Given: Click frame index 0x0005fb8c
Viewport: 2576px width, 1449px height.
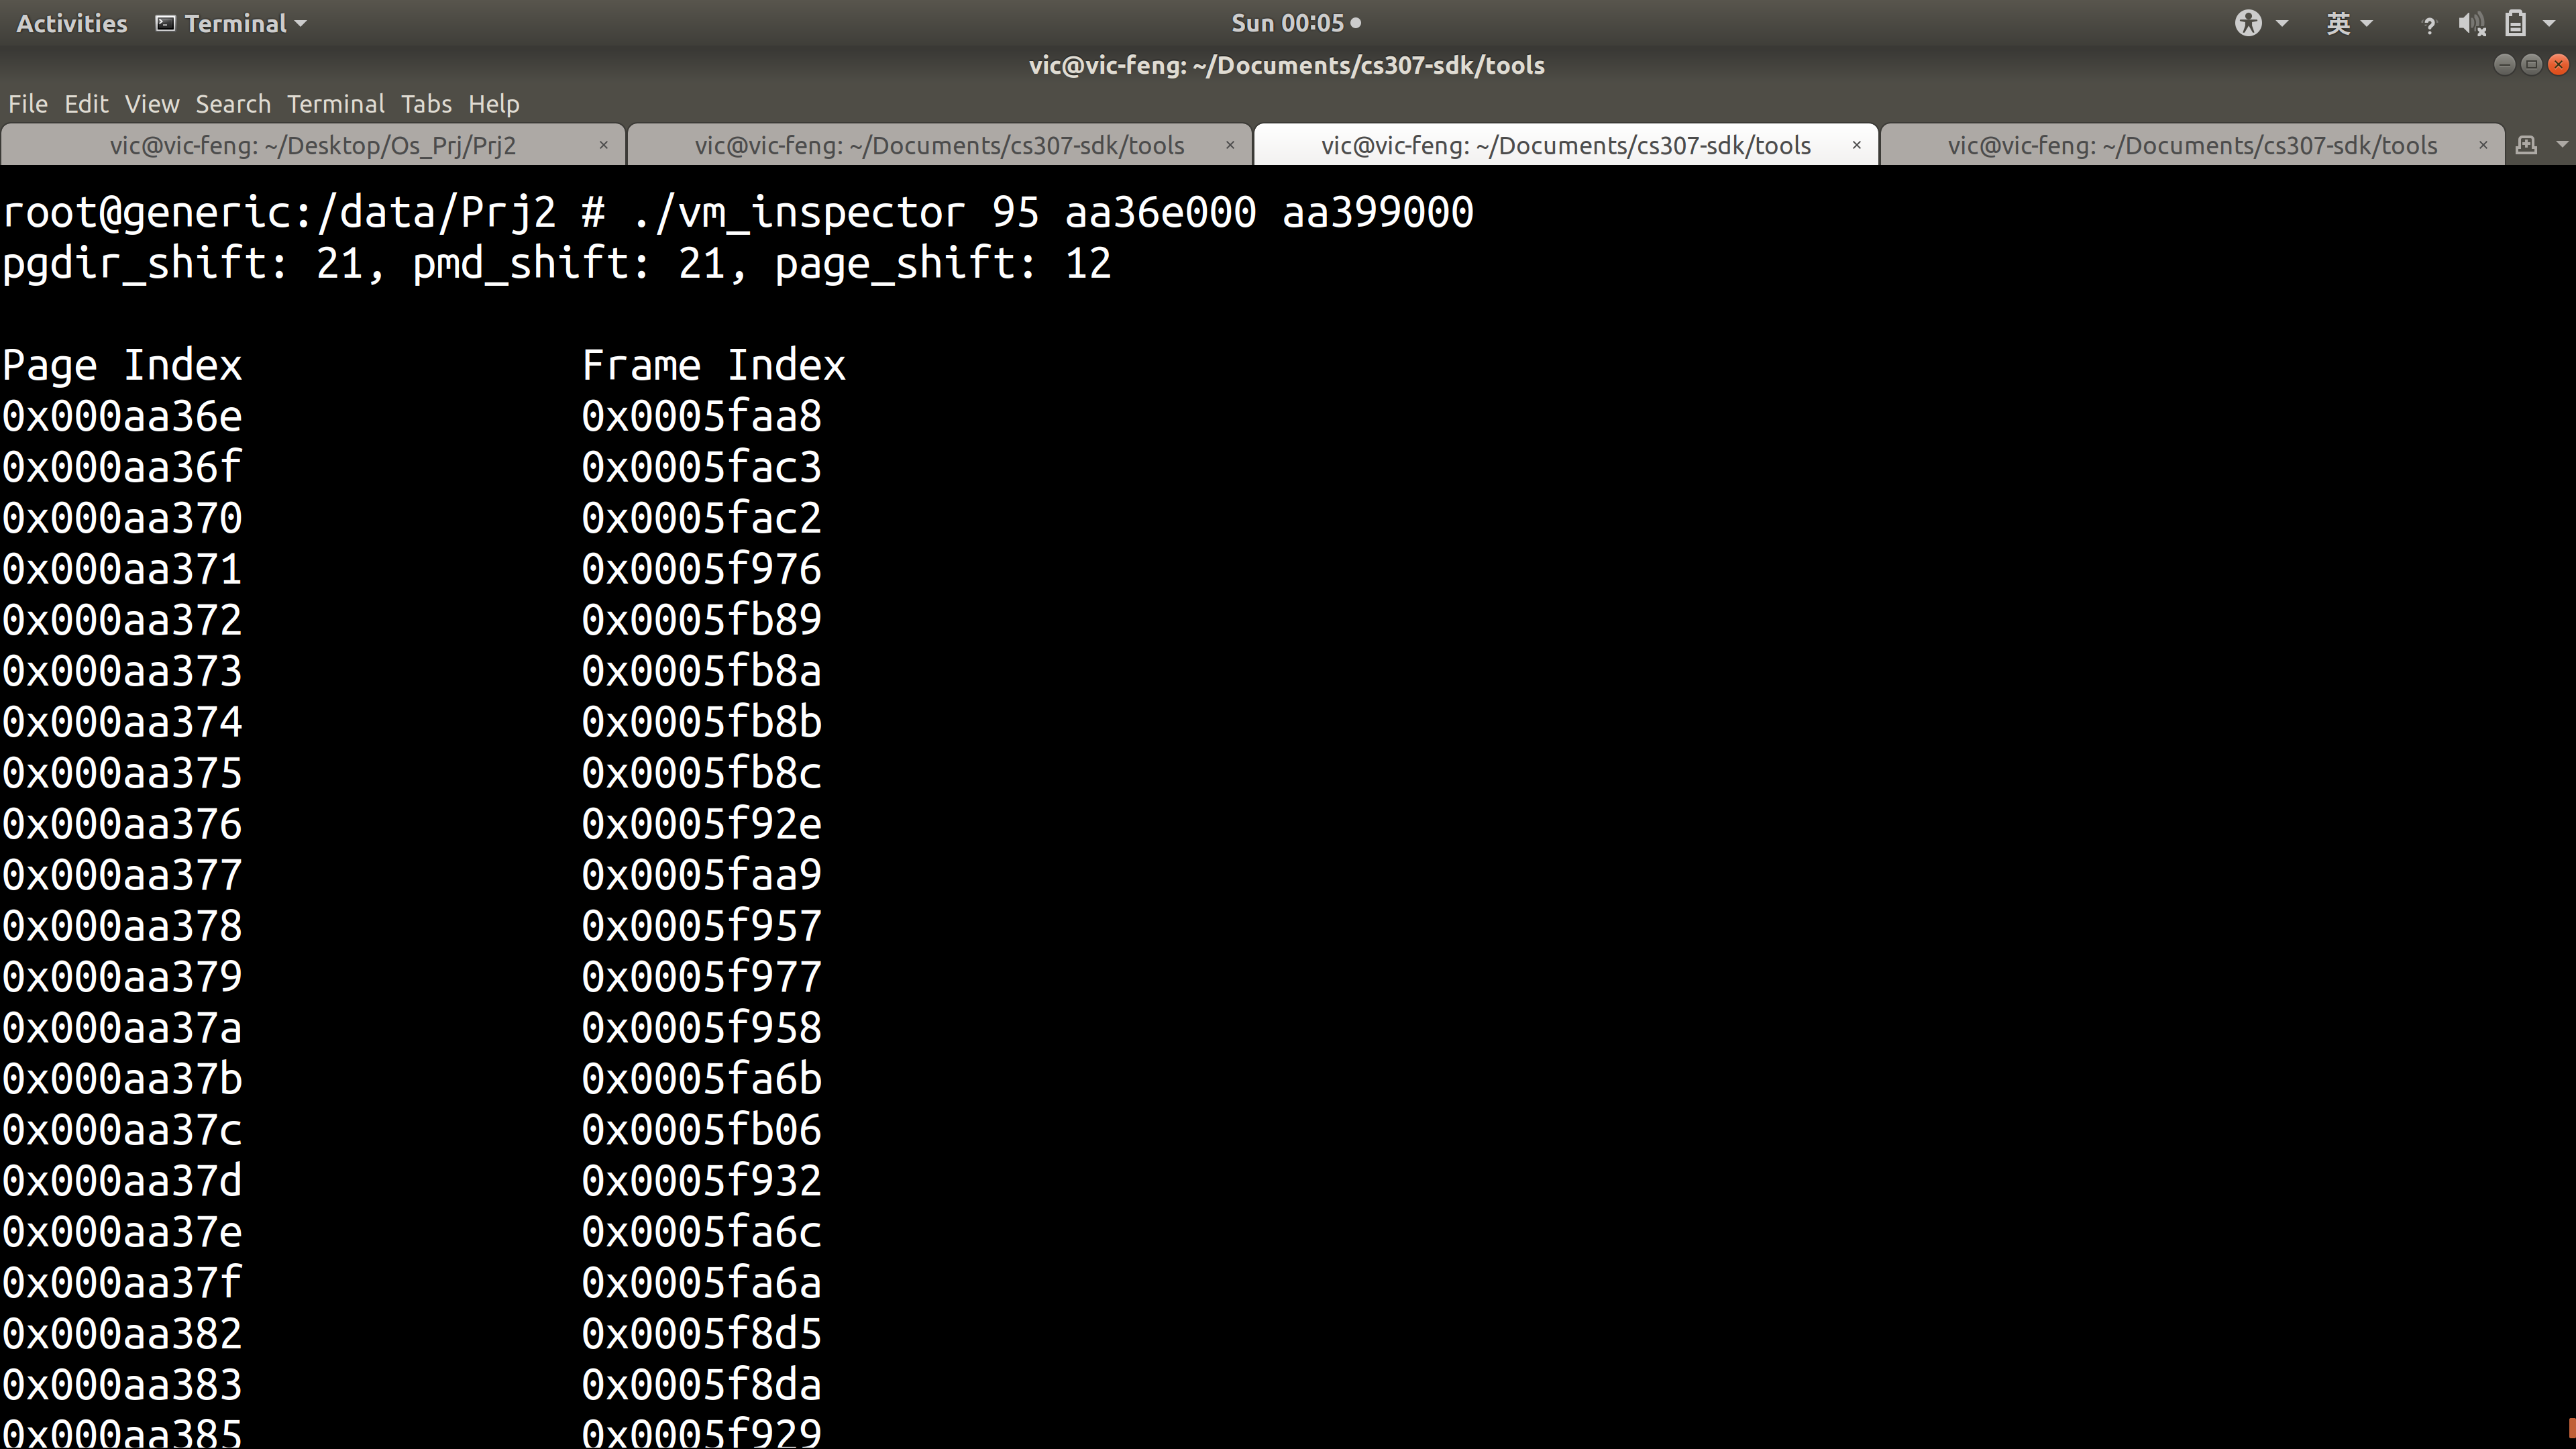Looking at the screenshot, I should tap(702, 773).
